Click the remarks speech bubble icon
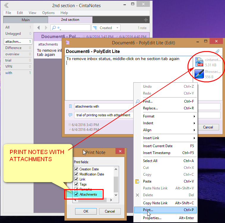This screenshot has width=225, height=223. coord(70,115)
